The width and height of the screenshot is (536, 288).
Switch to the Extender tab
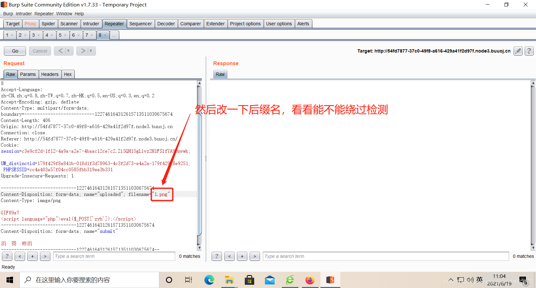(216, 24)
